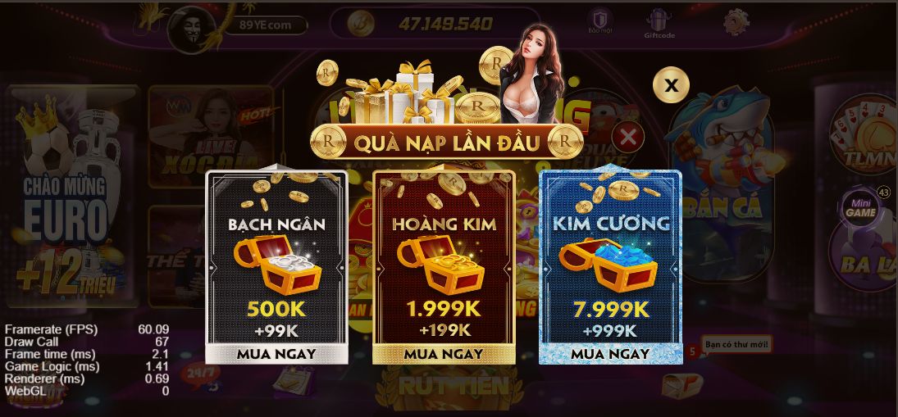The width and height of the screenshot is (898, 417).
Task: Open the TLMN card game
Action: pos(864,134)
